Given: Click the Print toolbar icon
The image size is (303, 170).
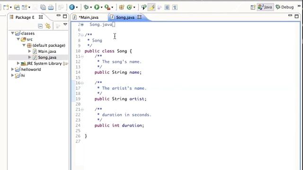Looking at the screenshot, I should pyautogui.click(x=51, y=8).
